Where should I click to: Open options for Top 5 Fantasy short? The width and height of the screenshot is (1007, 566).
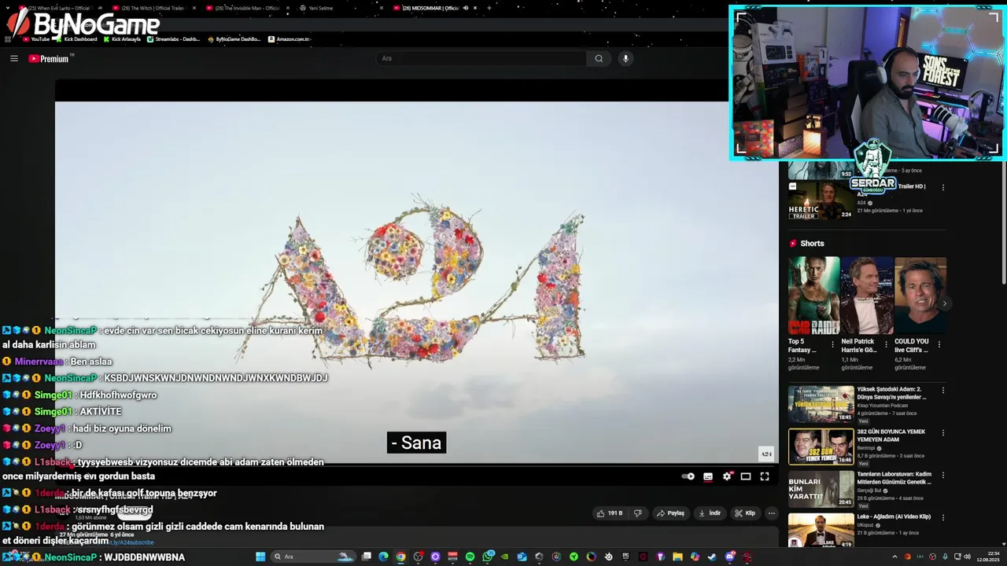833,344
